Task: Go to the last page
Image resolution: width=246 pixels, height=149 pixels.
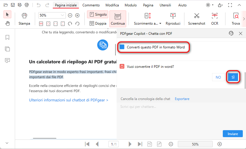Action: (140, 144)
